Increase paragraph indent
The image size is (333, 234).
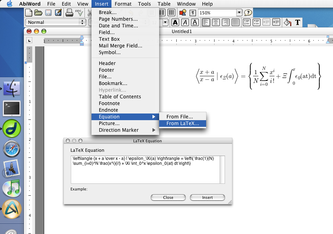point(276,22)
